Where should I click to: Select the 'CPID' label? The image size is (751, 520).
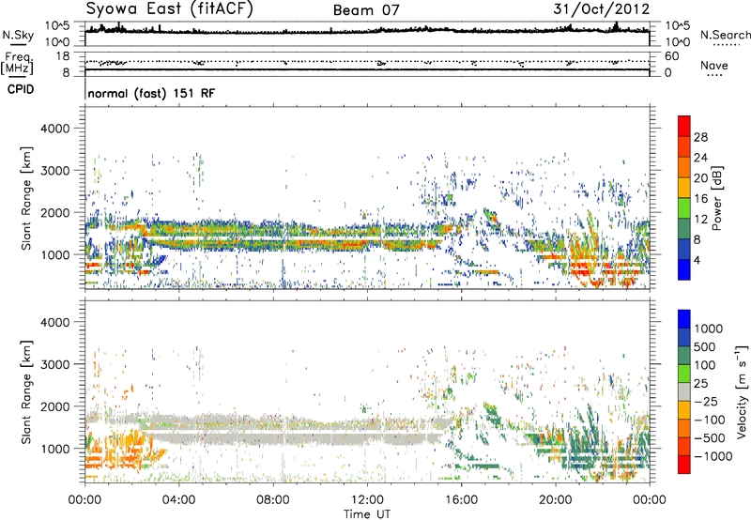(x=21, y=89)
